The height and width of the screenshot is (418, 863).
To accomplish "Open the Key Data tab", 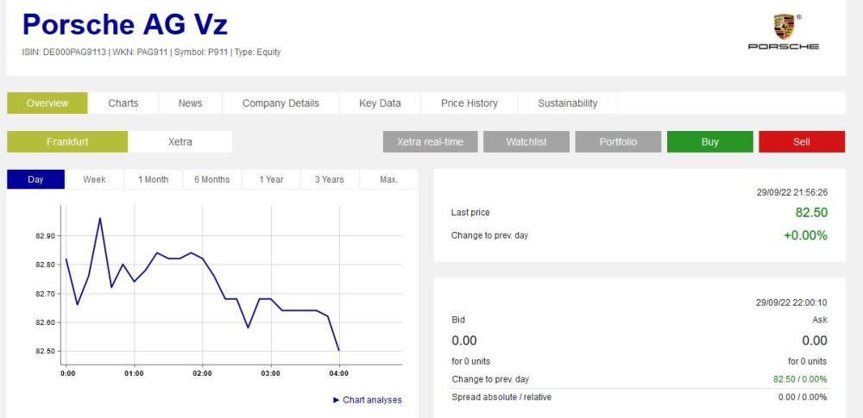I will point(380,103).
